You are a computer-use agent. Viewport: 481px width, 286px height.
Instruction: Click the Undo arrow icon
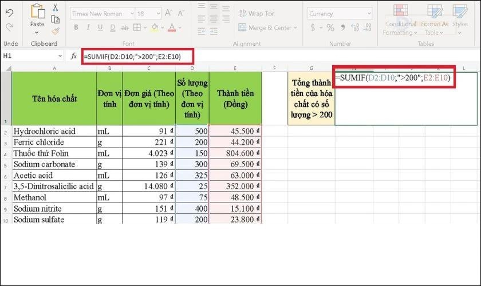point(9,12)
